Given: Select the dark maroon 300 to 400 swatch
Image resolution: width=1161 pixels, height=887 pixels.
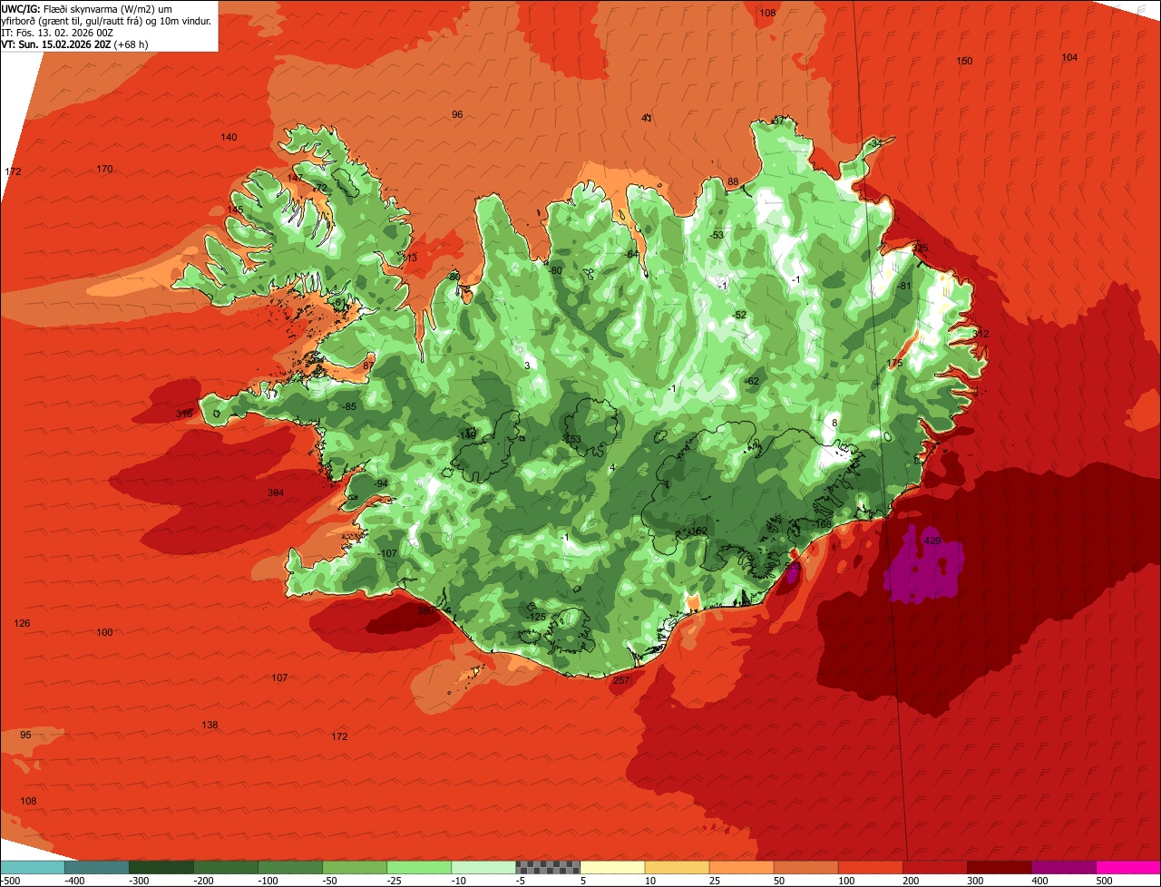Looking at the screenshot, I should [999, 867].
